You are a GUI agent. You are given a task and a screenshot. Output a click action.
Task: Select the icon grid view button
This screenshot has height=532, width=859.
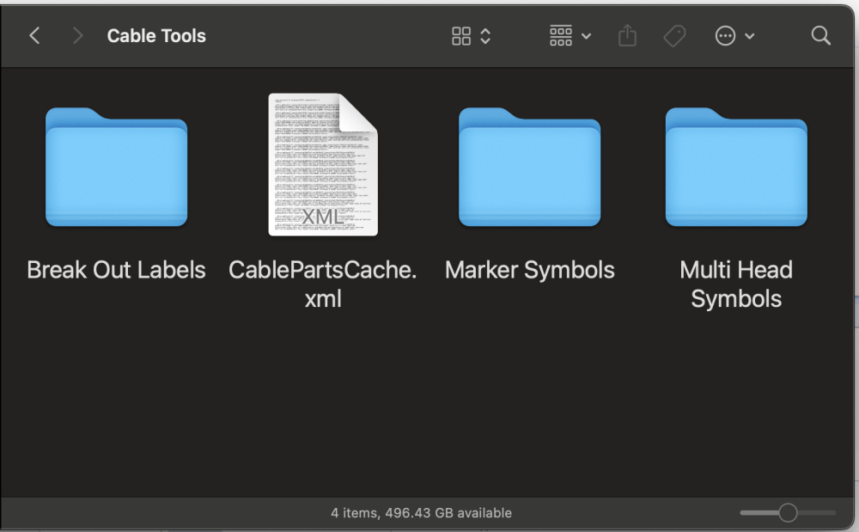[461, 36]
